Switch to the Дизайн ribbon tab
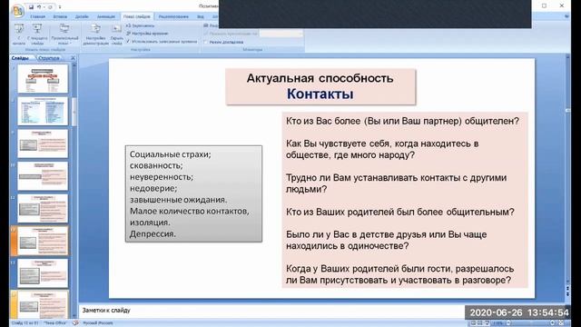Image resolution: width=581 pixels, height=327 pixels. (82, 16)
